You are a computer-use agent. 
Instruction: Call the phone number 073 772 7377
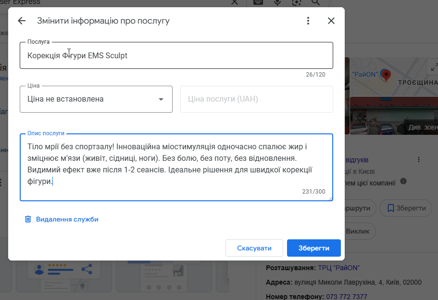tap(347, 297)
